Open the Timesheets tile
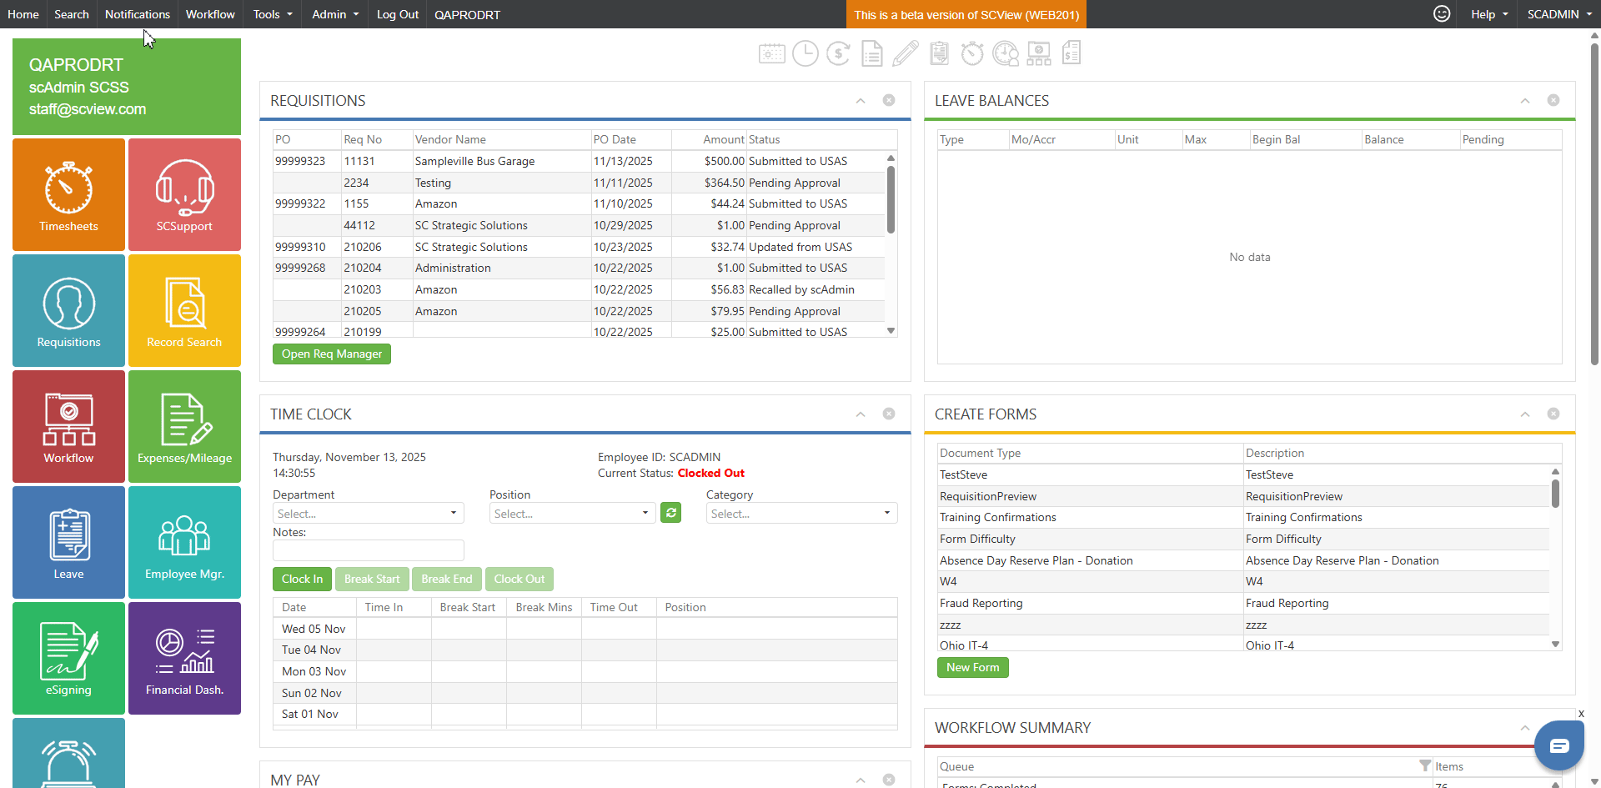The height and width of the screenshot is (788, 1601). pyautogui.click(x=68, y=194)
